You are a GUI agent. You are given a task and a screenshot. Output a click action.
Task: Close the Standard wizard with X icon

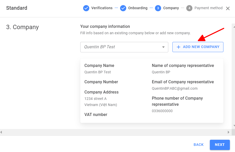228,8
